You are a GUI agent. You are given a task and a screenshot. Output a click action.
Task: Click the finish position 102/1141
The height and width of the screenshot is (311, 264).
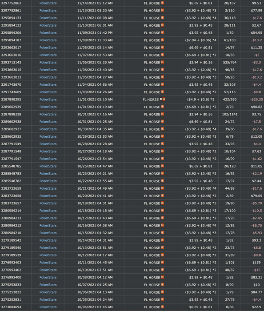pos(230,114)
